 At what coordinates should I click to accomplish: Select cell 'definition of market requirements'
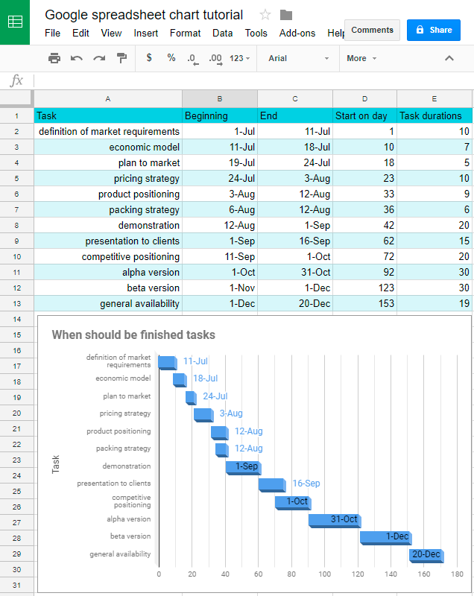coord(108,132)
